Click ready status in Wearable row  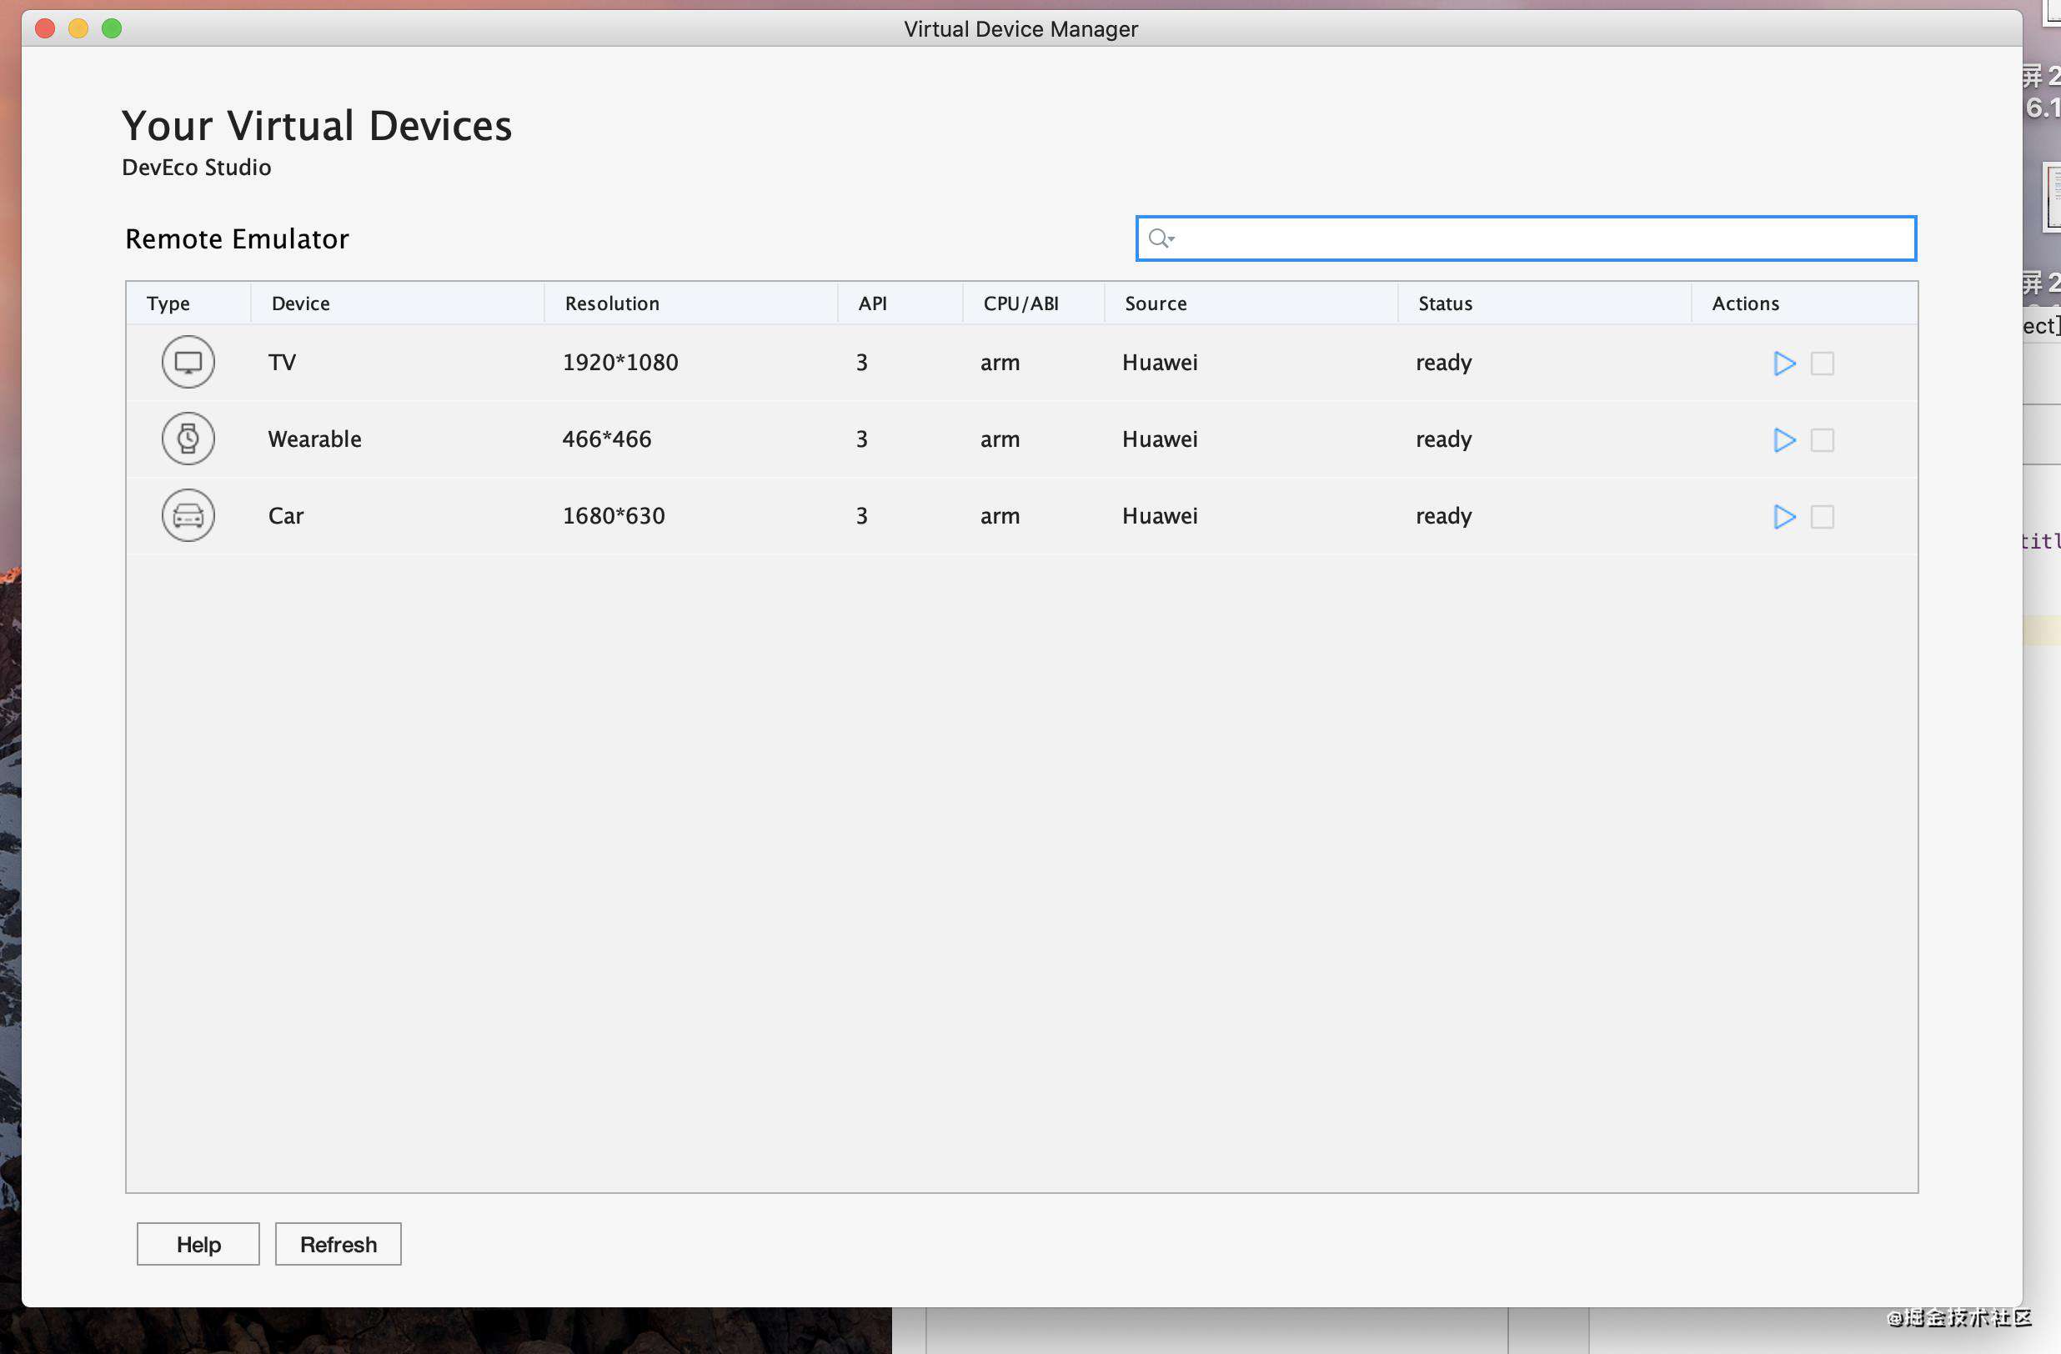[1443, 439]
